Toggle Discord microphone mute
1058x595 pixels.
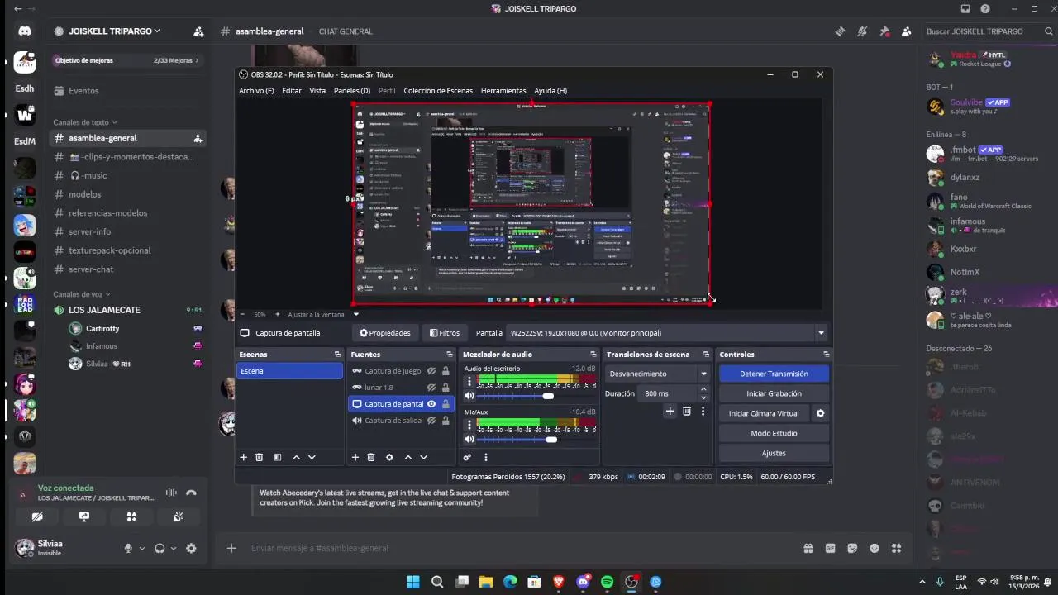coord(128,548)
